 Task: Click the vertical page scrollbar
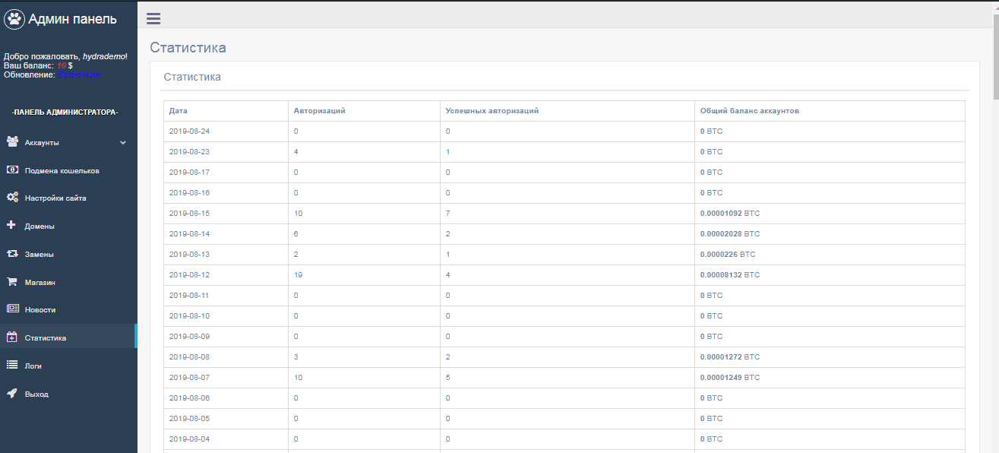click(995, 228)
